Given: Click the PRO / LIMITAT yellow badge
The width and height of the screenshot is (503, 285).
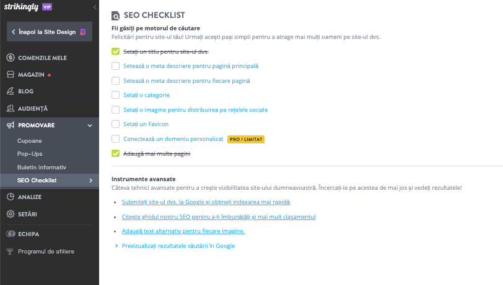Looking at the screenshot, I should pyautogui.click(x=245, y=139).
